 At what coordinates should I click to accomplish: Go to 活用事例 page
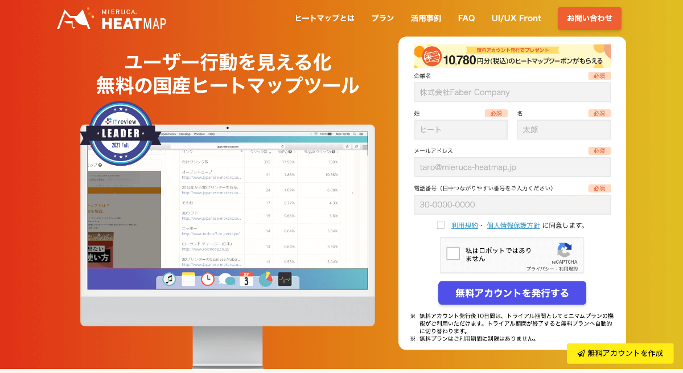click(x=426, y=18)
